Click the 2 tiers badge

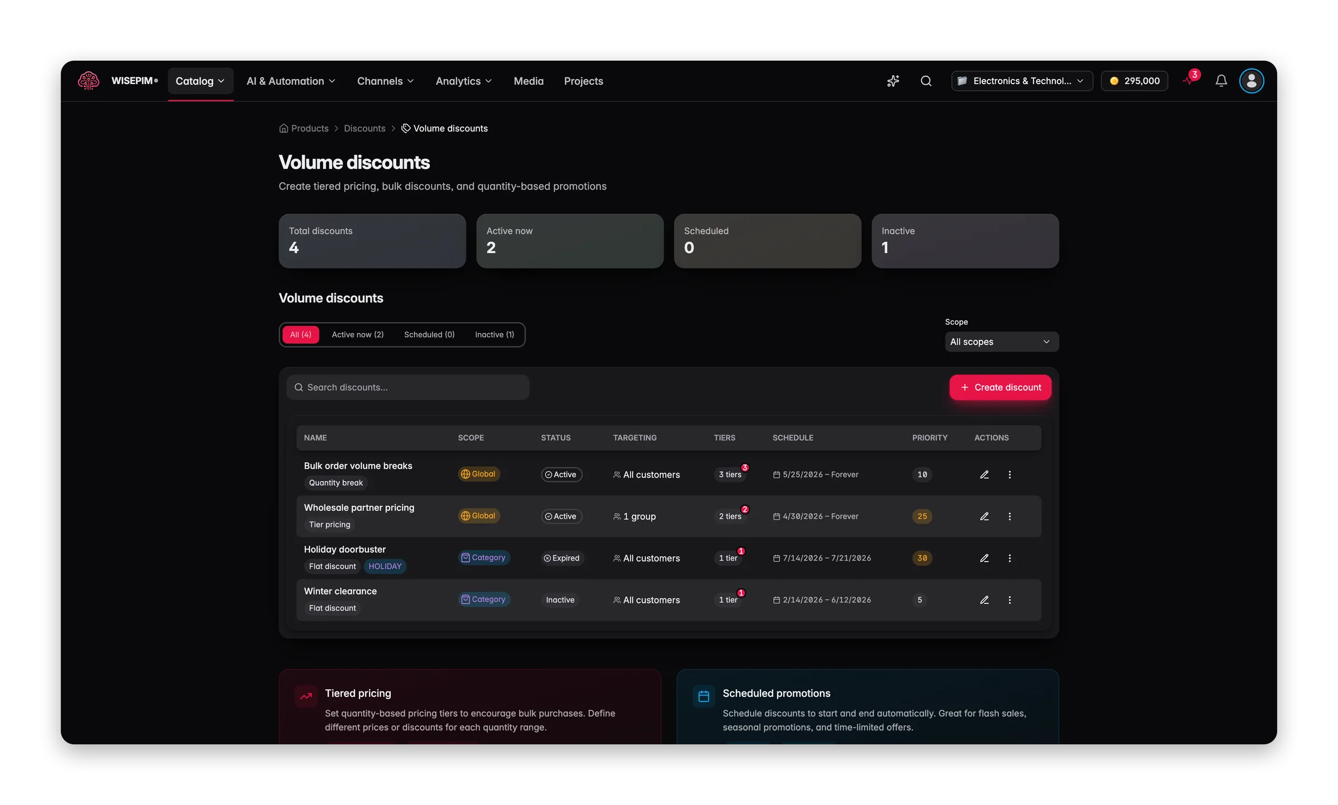pyautogui.click(x=730, y=516)
